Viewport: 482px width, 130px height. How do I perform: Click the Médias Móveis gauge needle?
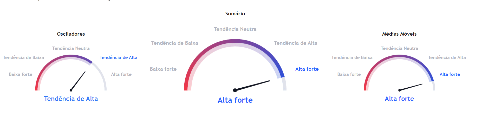pos(411,87)
